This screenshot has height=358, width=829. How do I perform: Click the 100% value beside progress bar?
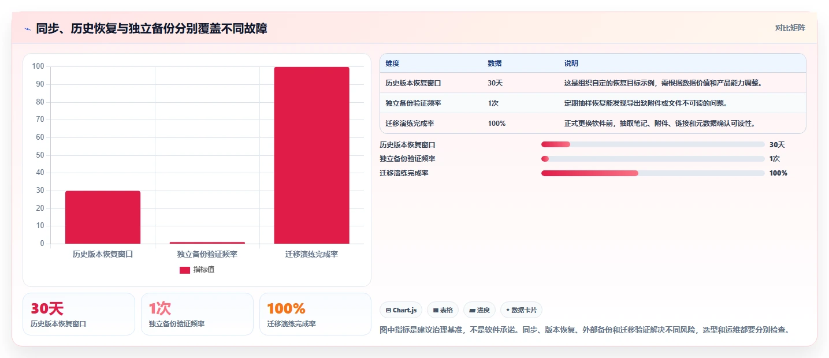tap(778, 173)
